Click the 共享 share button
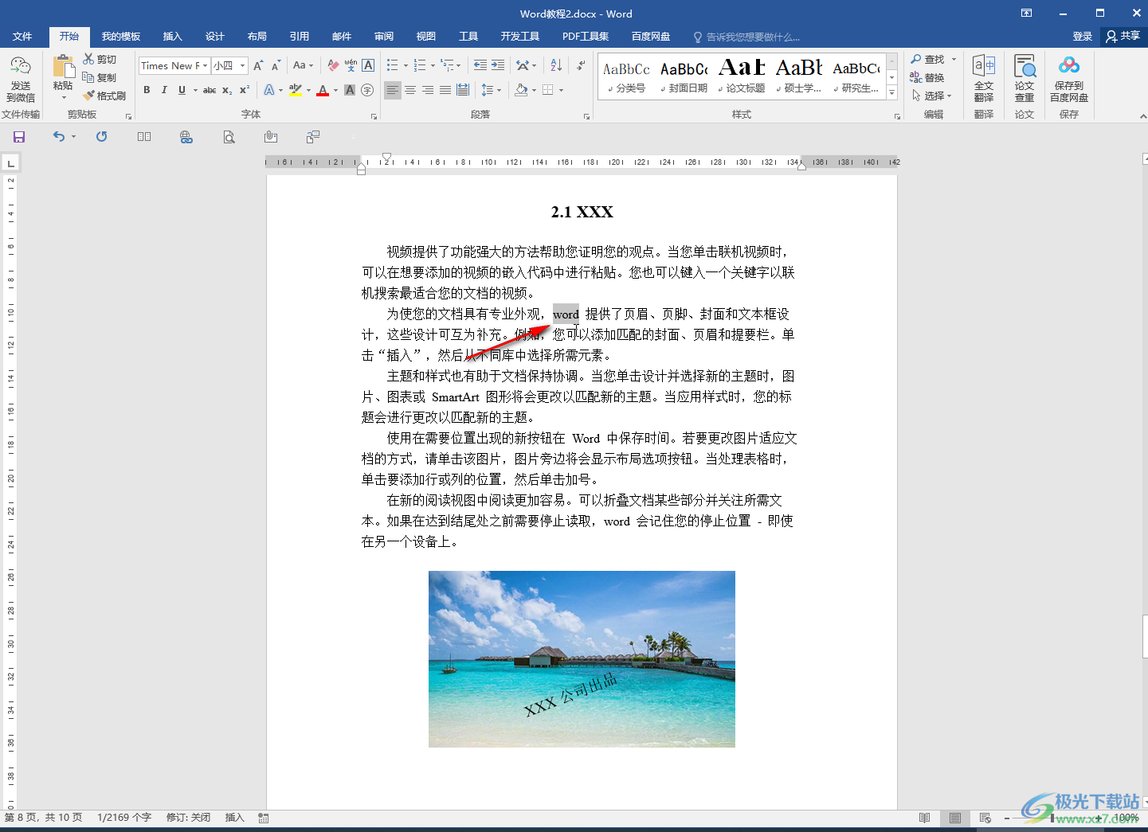The image size is (1148, 832). coord(1123,37)
